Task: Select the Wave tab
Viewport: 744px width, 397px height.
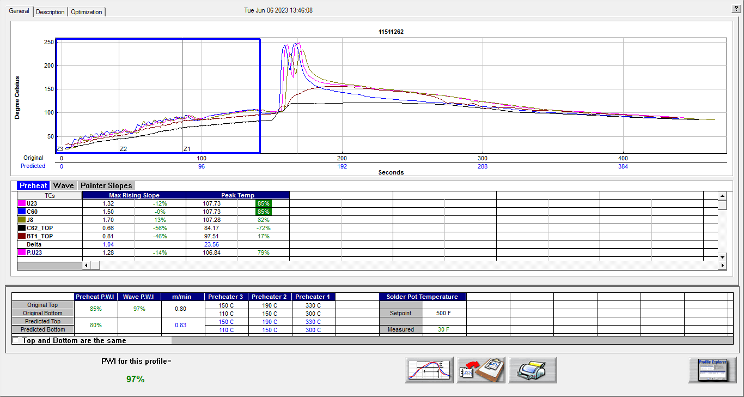Action: tap(64, 185)
